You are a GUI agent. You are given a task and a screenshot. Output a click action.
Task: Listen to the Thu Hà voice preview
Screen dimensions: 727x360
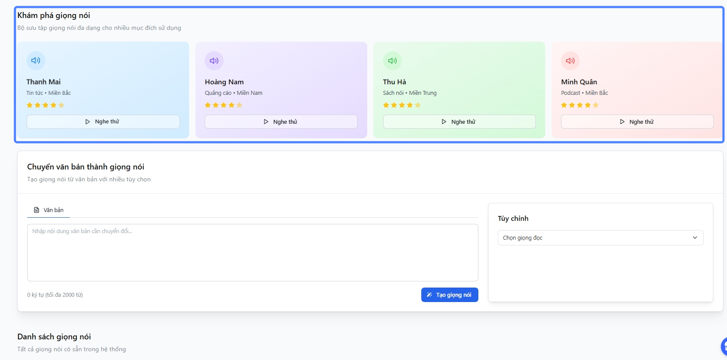point(459,122)
